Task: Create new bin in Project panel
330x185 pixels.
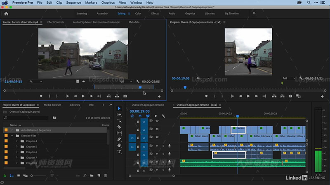Action: click(x=92, y=176)
